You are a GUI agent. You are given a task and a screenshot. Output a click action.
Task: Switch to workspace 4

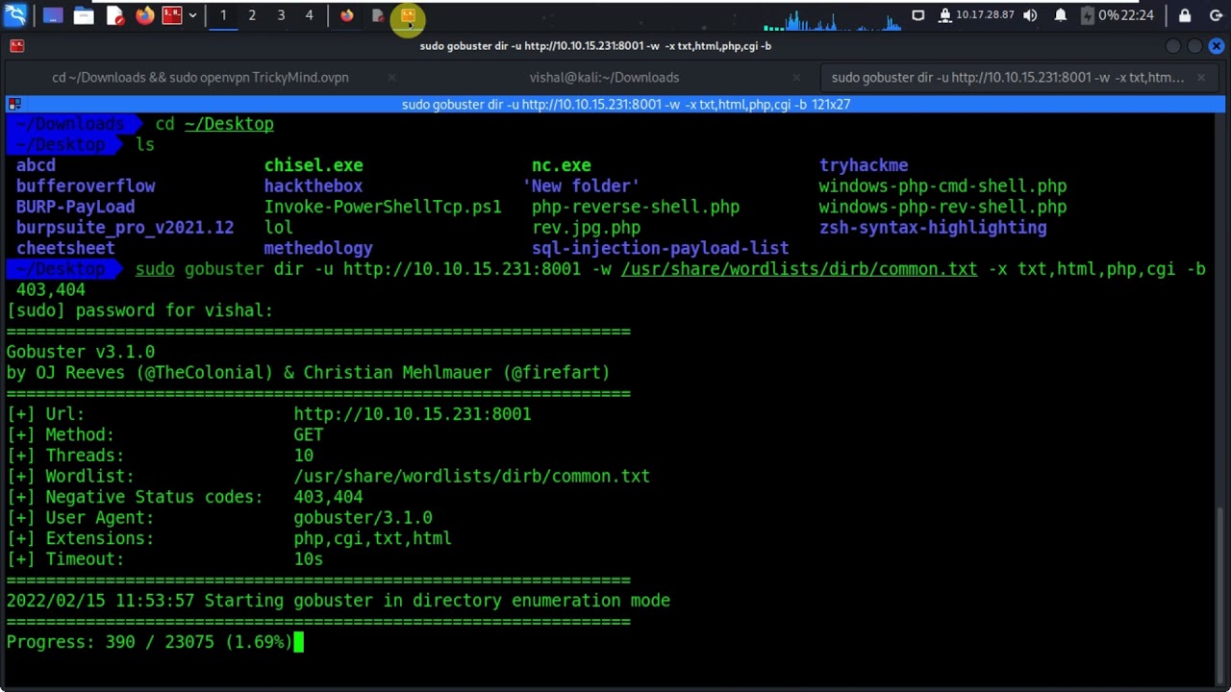pyautogui.click(x=309, y=15)
